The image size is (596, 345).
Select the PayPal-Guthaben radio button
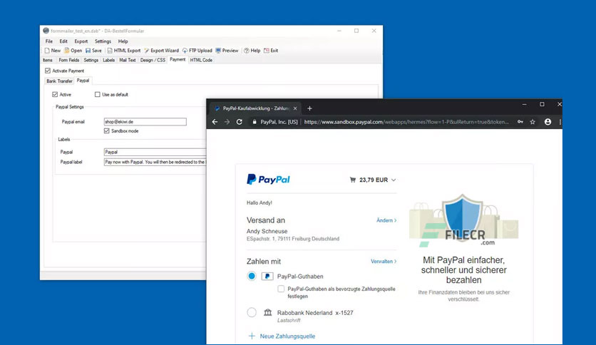[252, 276]
